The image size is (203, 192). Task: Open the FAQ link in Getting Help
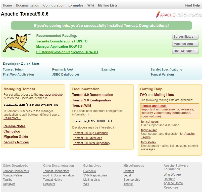(x=143, y=95)
